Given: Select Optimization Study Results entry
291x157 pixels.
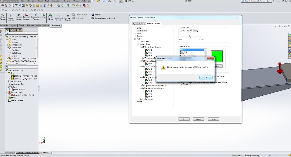Looking at the screenshot, I should [156, 85].
